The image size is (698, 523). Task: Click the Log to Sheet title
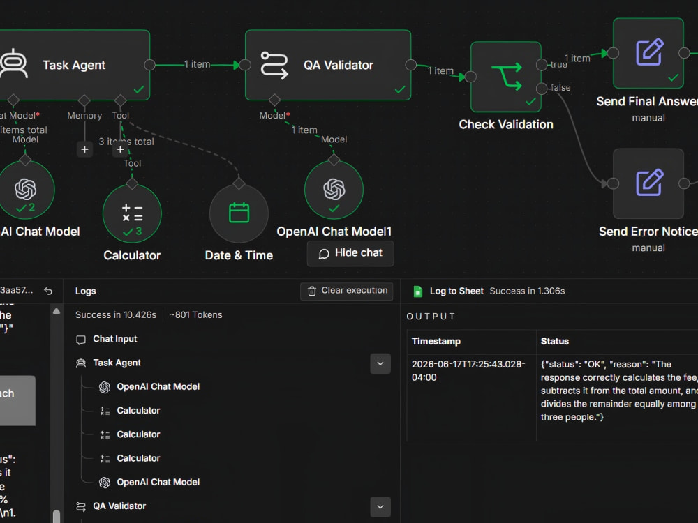[456, 291]
